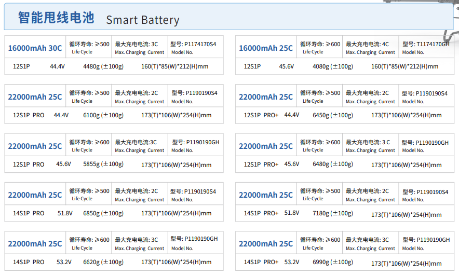This screenshot has height=275, width=459.
Task: Click dimensions 173(T)*106(W)*254(H)mm in 6990g row
Action: click(x=407, y=264)
